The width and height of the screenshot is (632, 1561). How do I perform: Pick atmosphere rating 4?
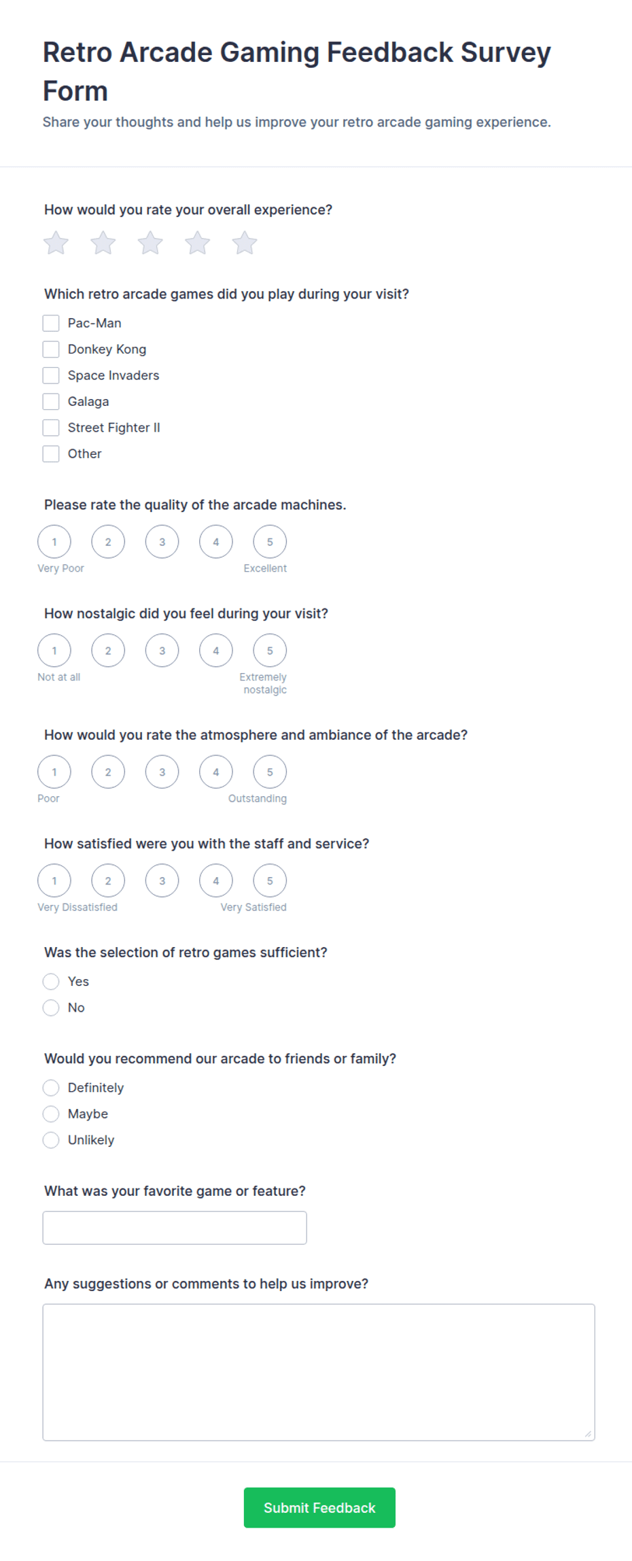pos(216,772)
